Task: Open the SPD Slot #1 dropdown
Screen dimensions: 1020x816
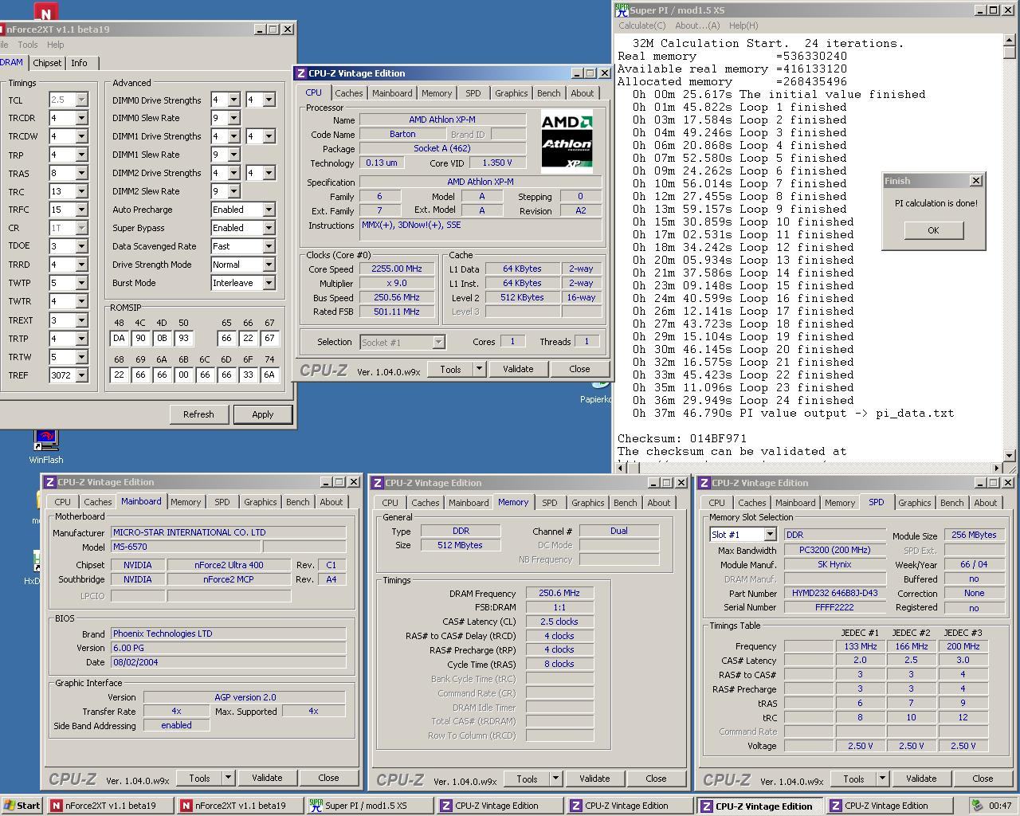Action: coord(770,535)
